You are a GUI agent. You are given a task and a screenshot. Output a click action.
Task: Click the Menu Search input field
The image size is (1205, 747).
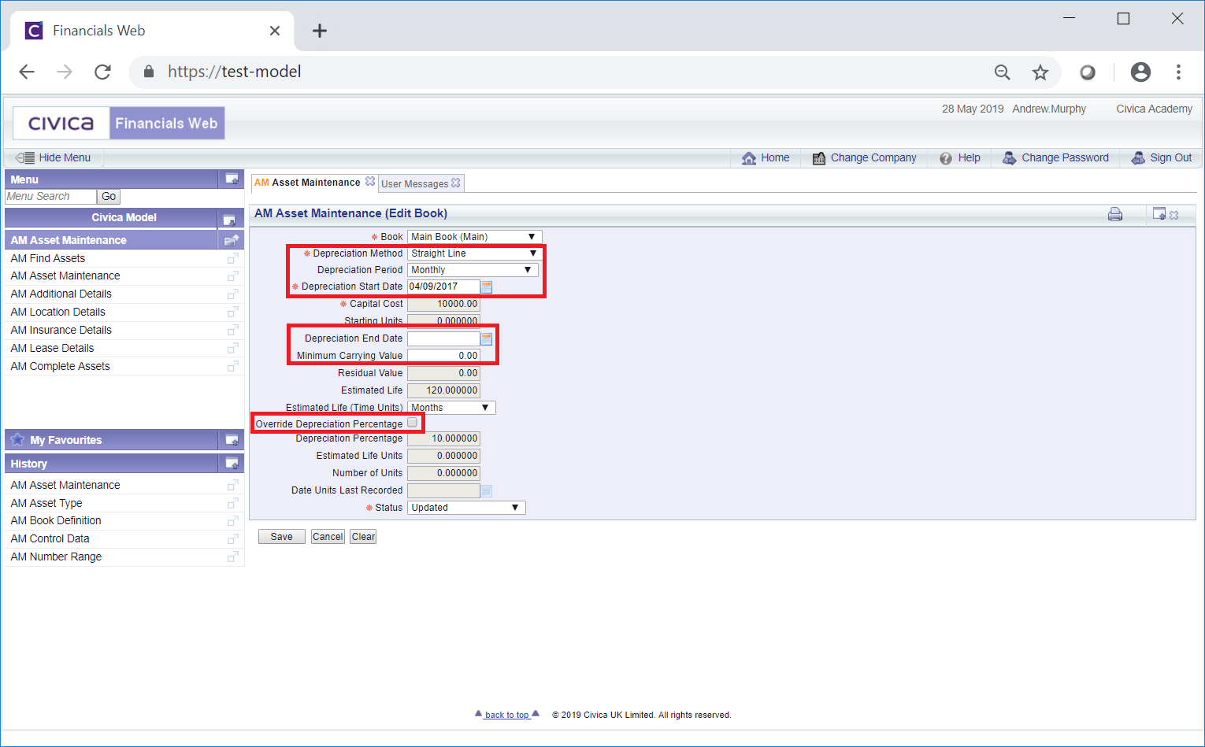coord(50,197)
